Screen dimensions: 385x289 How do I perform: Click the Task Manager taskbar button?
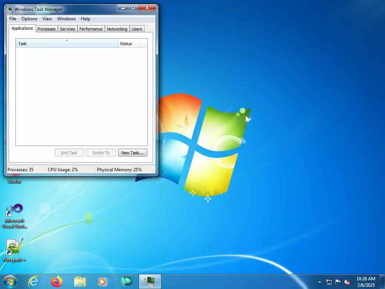(150, 281)
